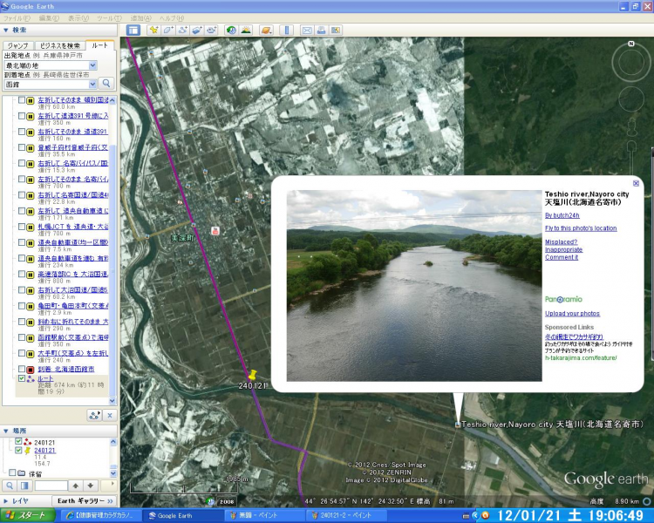Viewport: 654px width, 523px height.
Task: Expand the レイヤ layers panel
Action: click(6, 501)
